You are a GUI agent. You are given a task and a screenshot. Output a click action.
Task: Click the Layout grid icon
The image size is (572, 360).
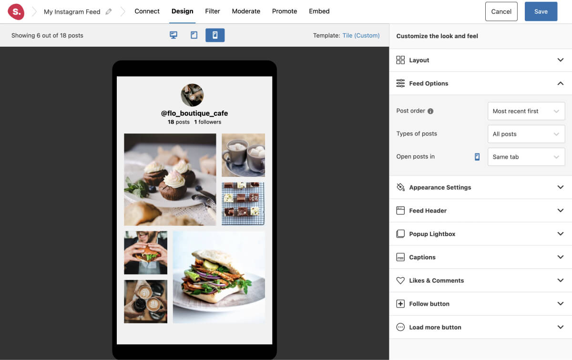coord(400,60)
